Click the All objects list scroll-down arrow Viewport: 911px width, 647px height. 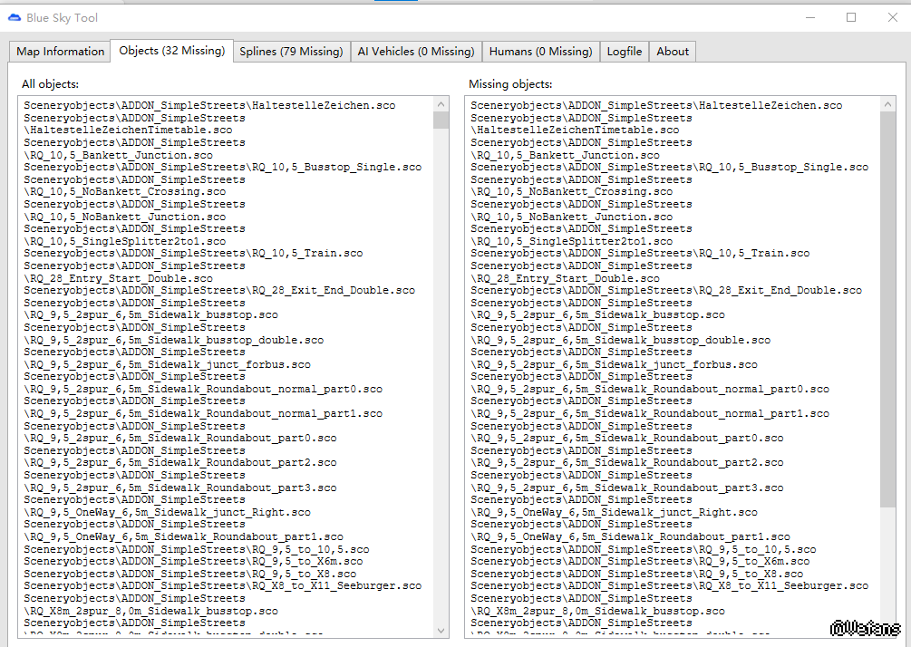click(441, 630)
